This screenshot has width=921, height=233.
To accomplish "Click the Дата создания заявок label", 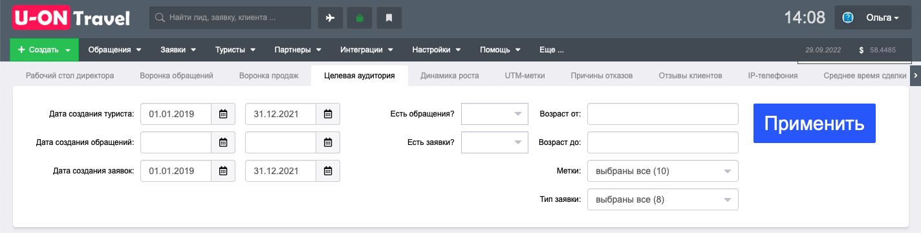I will (93, 171).
